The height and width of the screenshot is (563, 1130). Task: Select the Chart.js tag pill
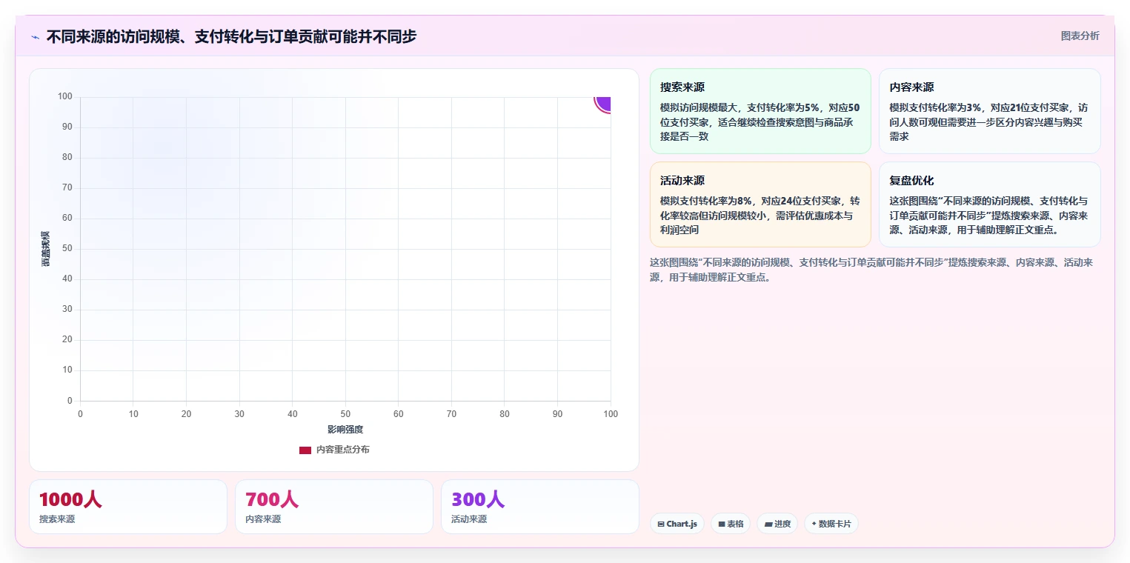[x=677, y=524]
